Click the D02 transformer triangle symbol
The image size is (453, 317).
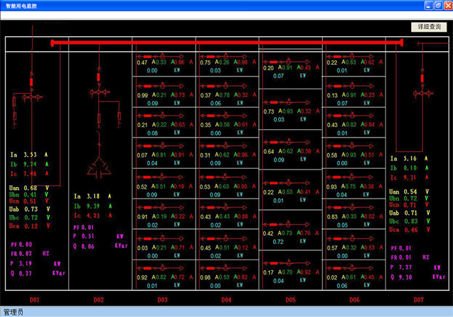97,168
